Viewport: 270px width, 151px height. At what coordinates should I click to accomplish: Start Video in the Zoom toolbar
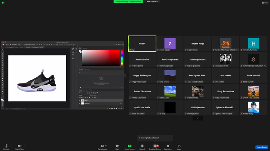coord(19,147)
